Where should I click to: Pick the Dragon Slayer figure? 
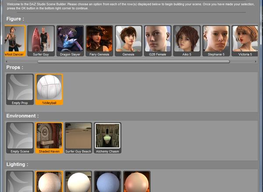click(x=70, y=41)
